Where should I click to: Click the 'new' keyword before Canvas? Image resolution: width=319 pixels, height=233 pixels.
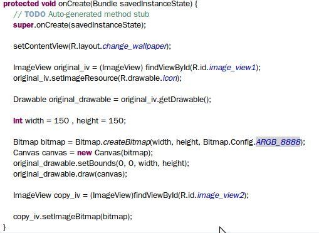click(85, 153)
